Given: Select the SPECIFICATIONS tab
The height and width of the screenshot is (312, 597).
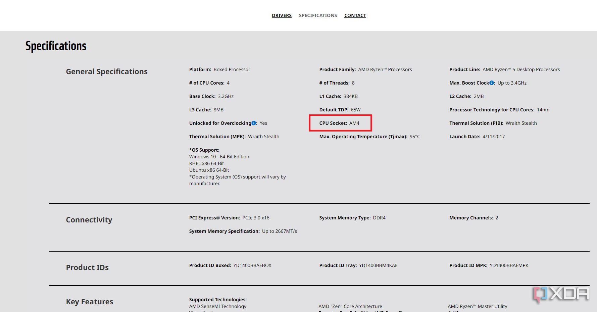Looking at the screenshot, I should tap(318, 15).
